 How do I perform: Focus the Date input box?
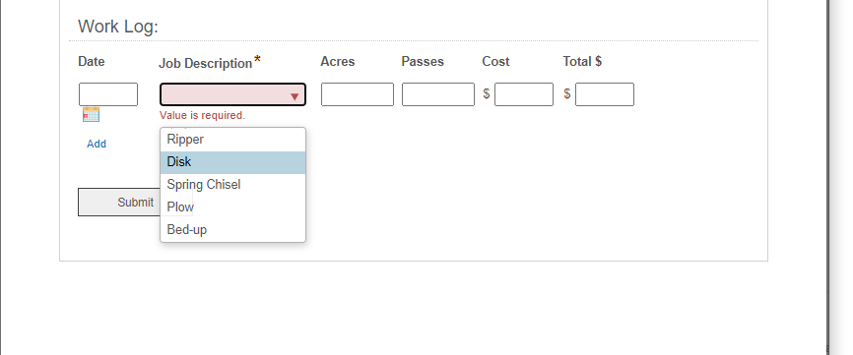(108, 94)
